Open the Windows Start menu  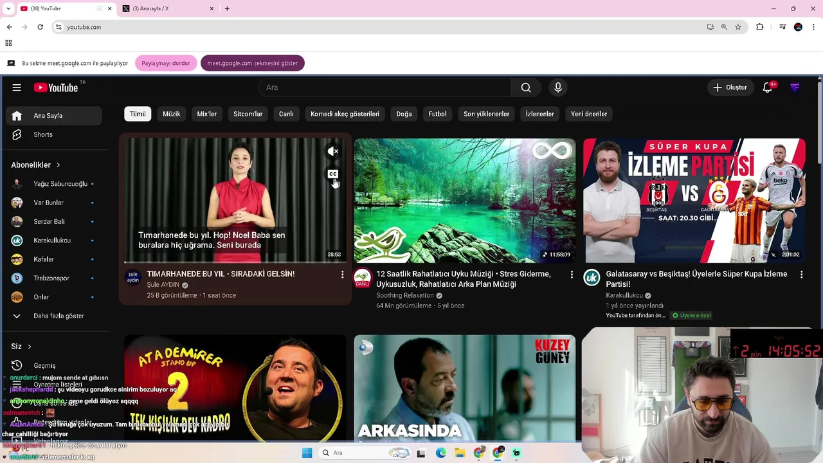coord(307,453)
